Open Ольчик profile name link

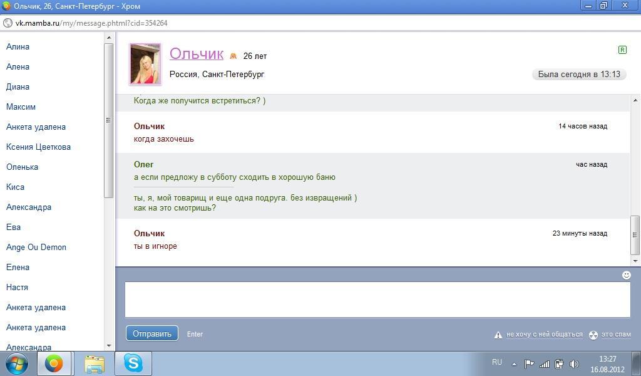(196, 54)
